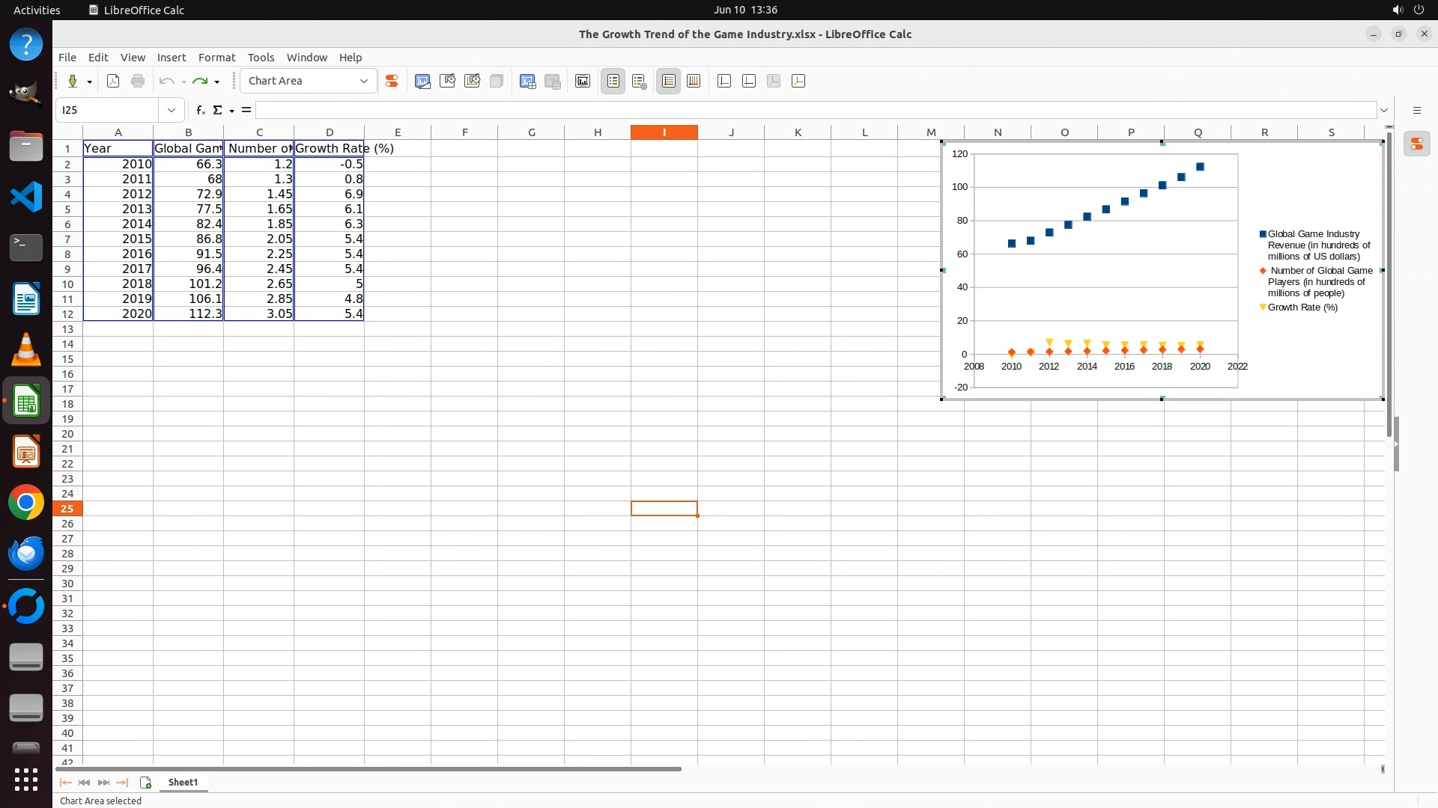Image resolution: width=1438 pixels, height=808 pixels.
Task: Click the Function Wizard icon
Action: [x=200, y=110]
